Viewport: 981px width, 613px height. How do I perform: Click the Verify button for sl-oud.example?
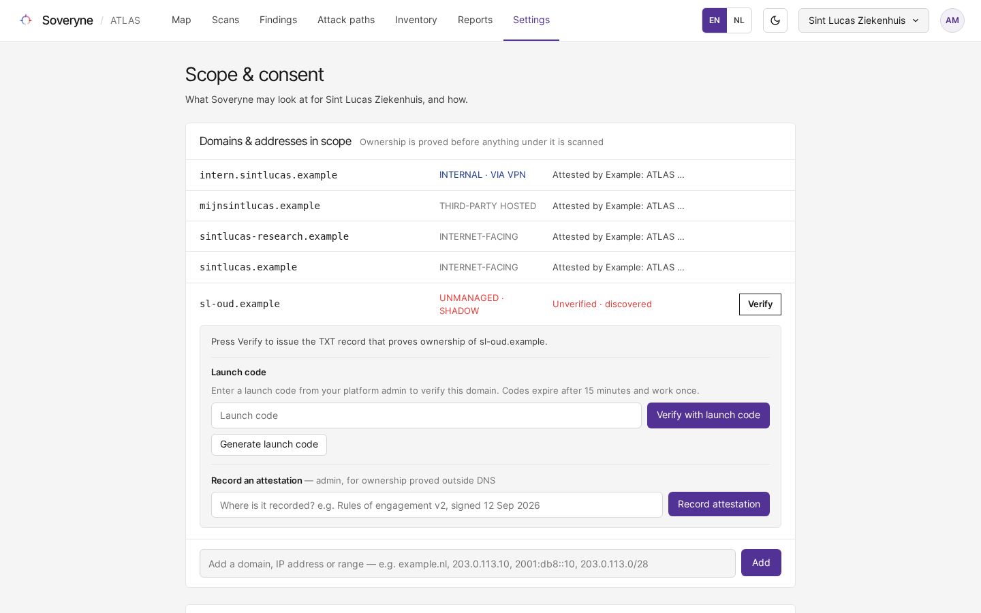tap(760, 304)
